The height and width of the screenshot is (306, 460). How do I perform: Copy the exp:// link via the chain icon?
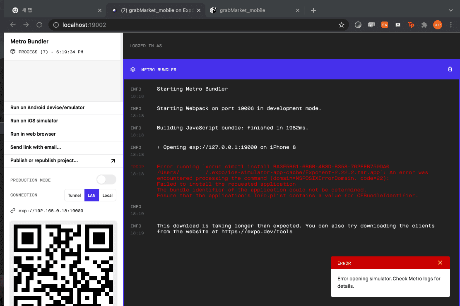point(13,210)
